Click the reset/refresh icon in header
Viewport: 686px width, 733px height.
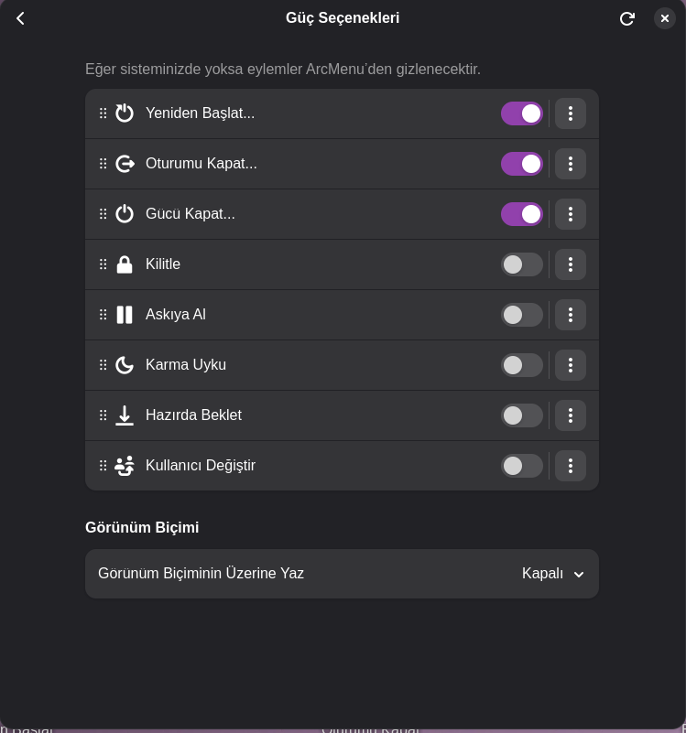[x=626, y=18]
